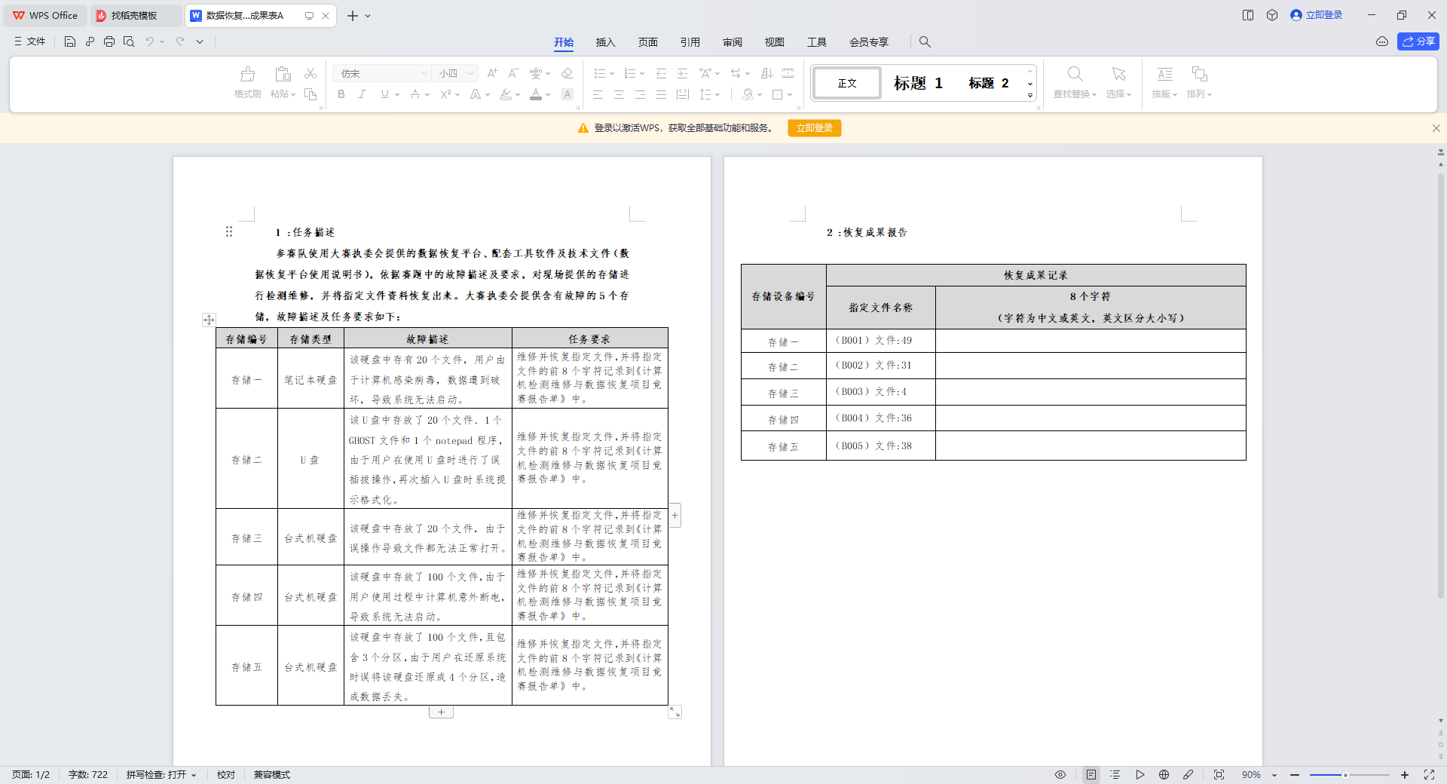Open the font name dropdown
Image resolution: width=1447 pixels, height=784 pixels.
(x=424, y=73)
